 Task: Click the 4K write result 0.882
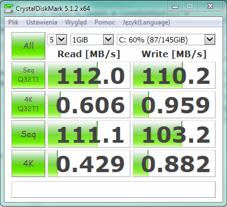(x=174, y=163)
